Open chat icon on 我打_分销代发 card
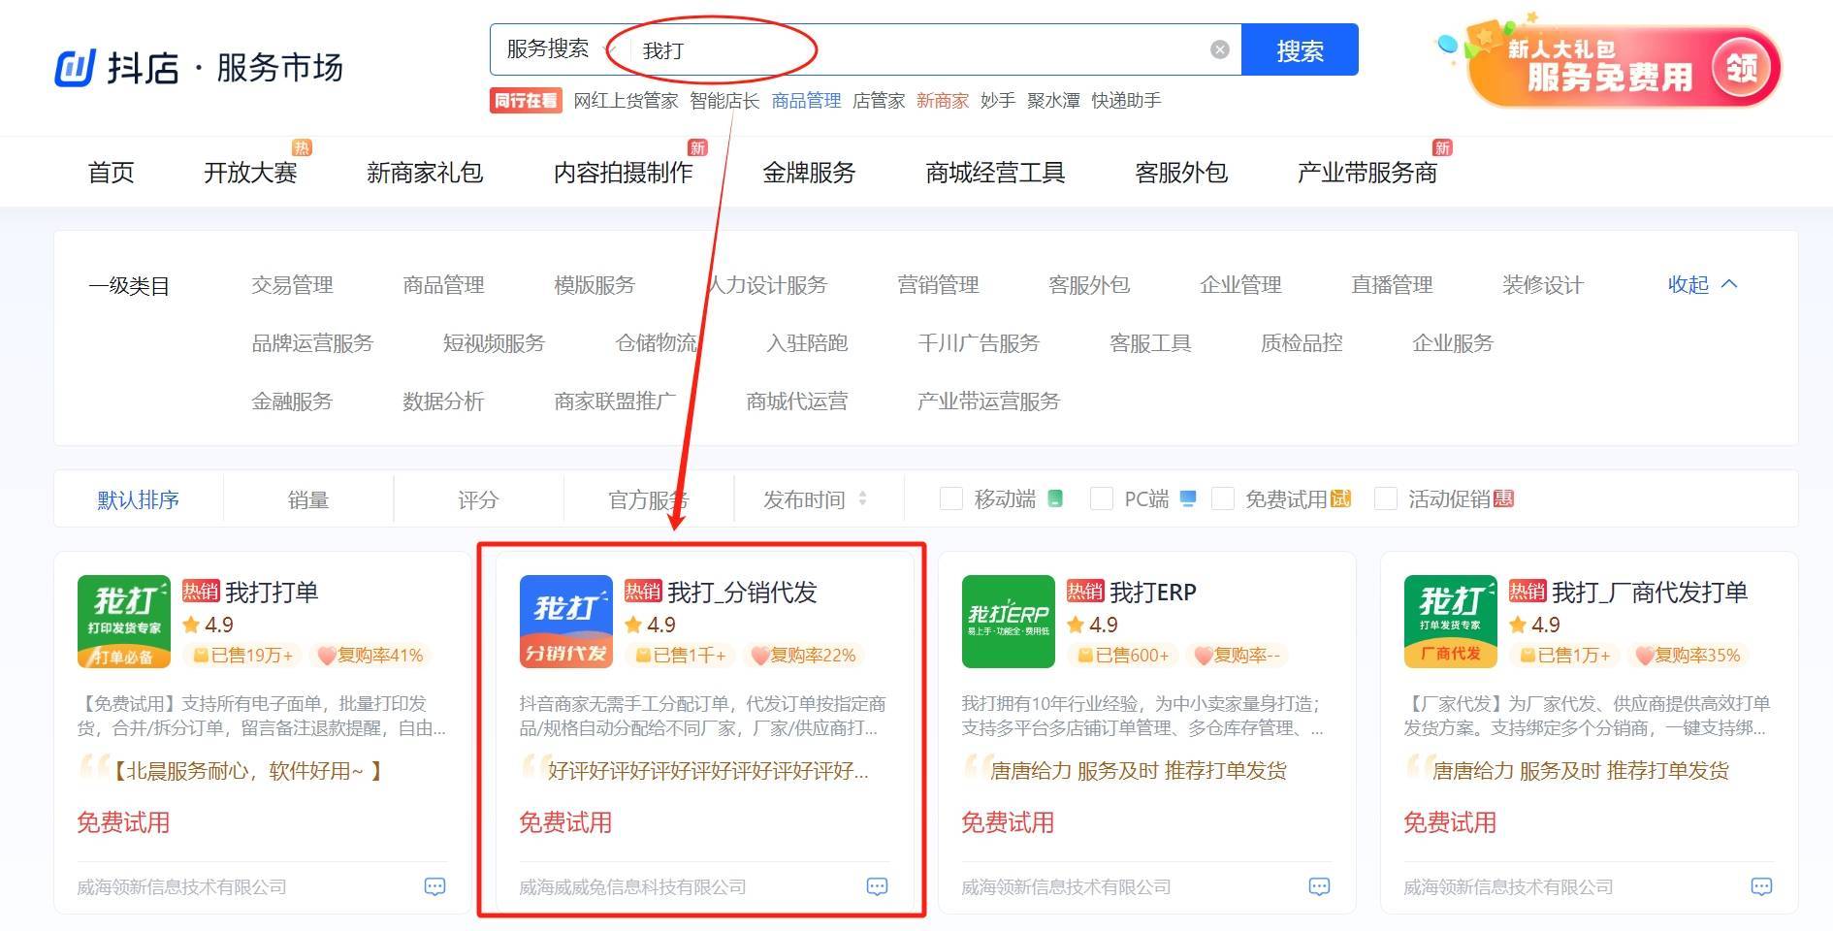 877,886
